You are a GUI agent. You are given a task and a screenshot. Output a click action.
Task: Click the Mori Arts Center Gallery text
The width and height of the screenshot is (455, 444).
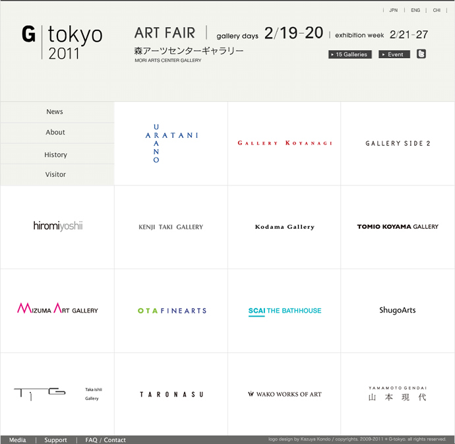[168, 61]
